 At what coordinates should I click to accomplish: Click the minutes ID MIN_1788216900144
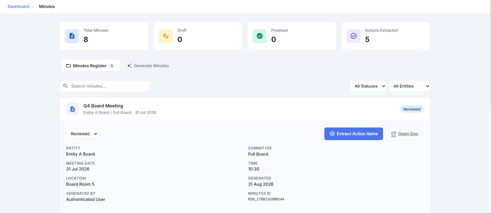[x=266, y=199]
